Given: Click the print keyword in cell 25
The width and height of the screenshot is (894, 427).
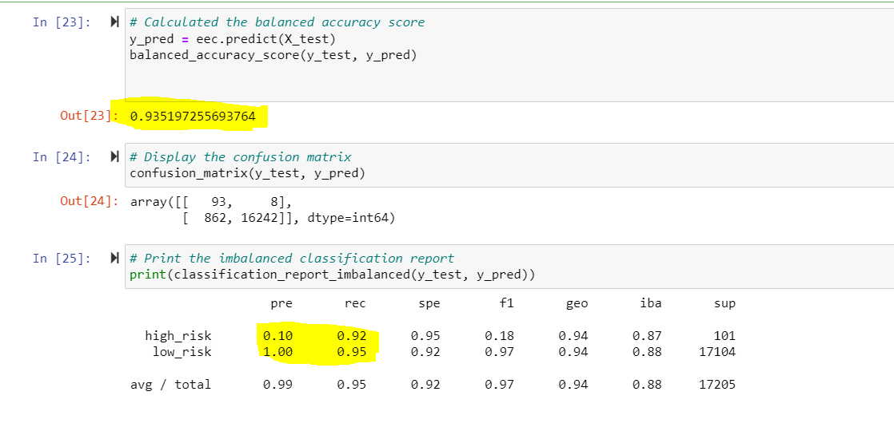Looking at the screenshot, I should coord(148,275).
